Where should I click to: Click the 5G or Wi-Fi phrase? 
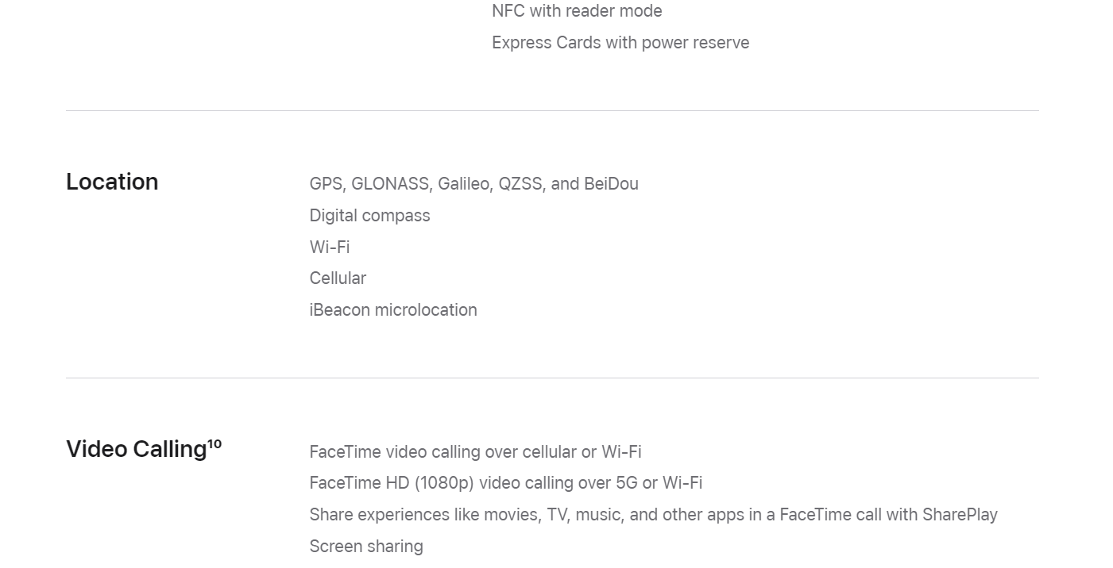point(659,483)
